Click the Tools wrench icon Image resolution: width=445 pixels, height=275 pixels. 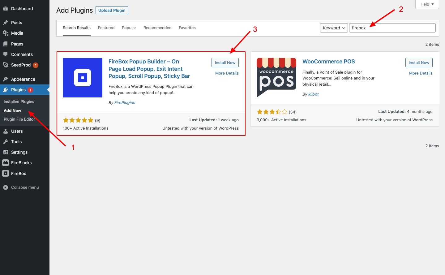click(6, 142)
